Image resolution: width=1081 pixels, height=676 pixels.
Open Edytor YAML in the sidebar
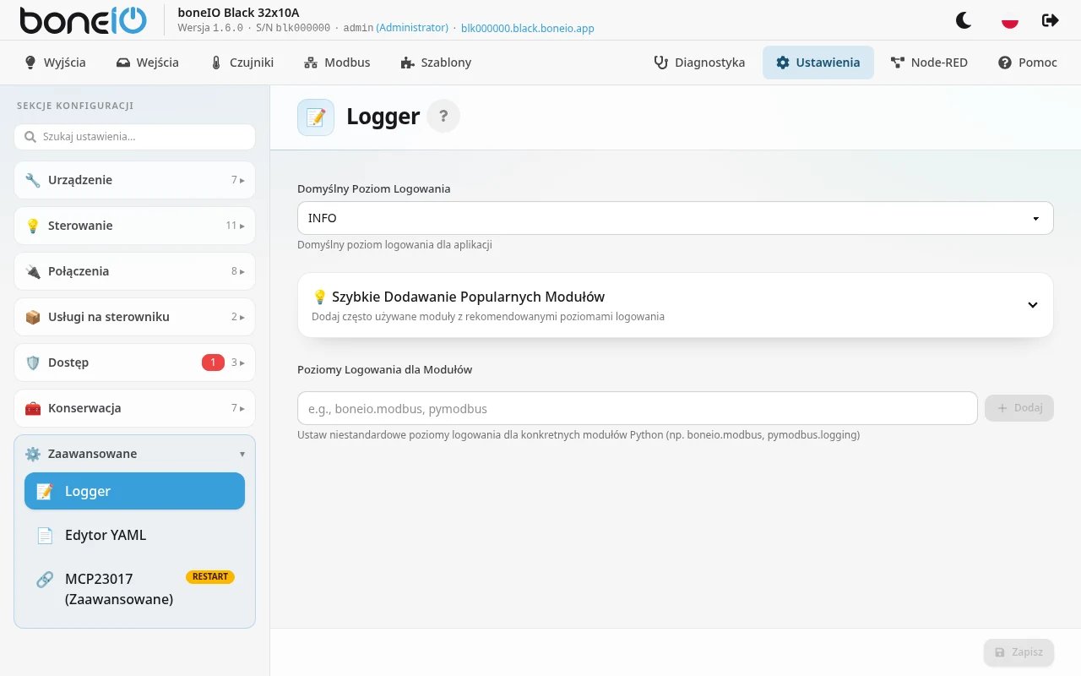tap(134, 535)
